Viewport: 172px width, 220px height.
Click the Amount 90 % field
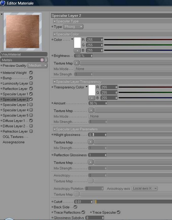point(98,103)
